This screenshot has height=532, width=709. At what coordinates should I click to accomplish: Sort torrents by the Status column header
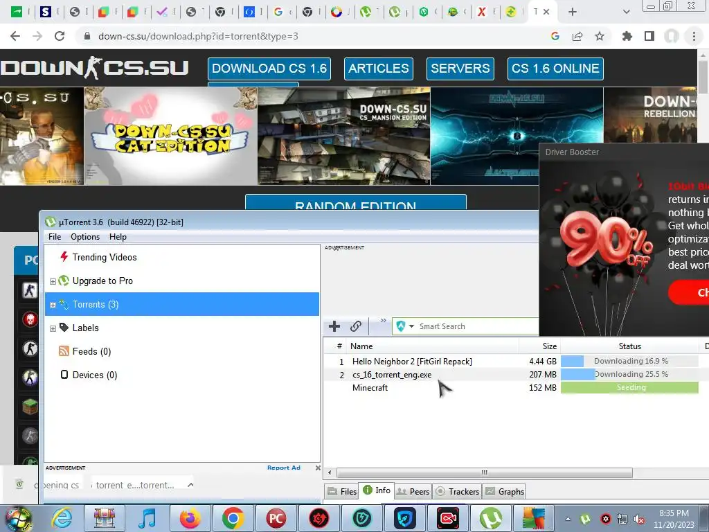pyautogui.click(x=629, y=346)
